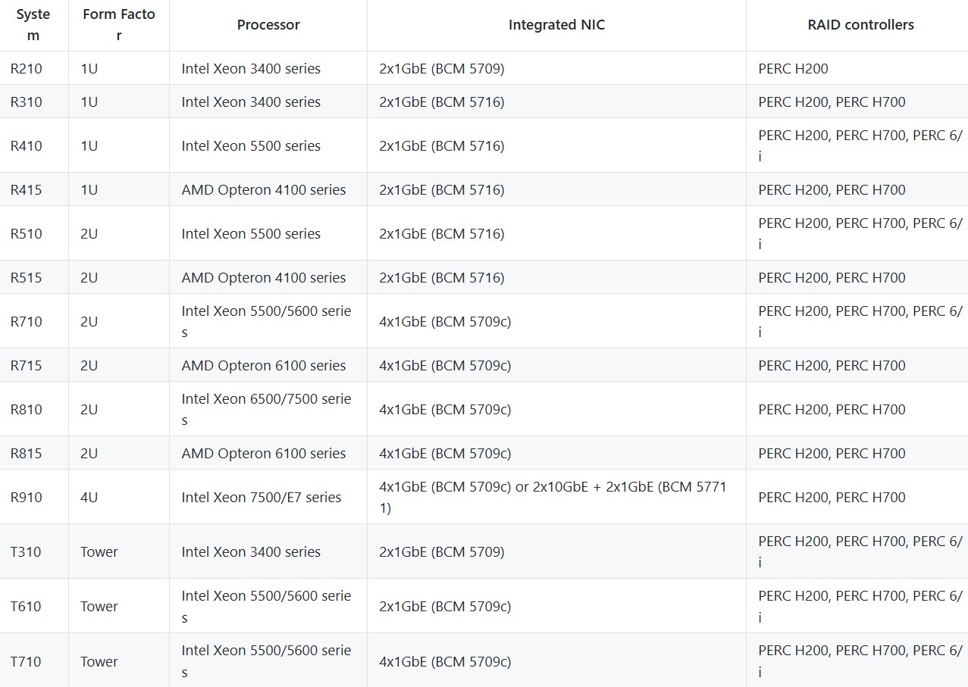Image resolution: width=968 pixels, height=687 pixels.
Task: Select the T710 system cell
Action: (x=33, y=660)
